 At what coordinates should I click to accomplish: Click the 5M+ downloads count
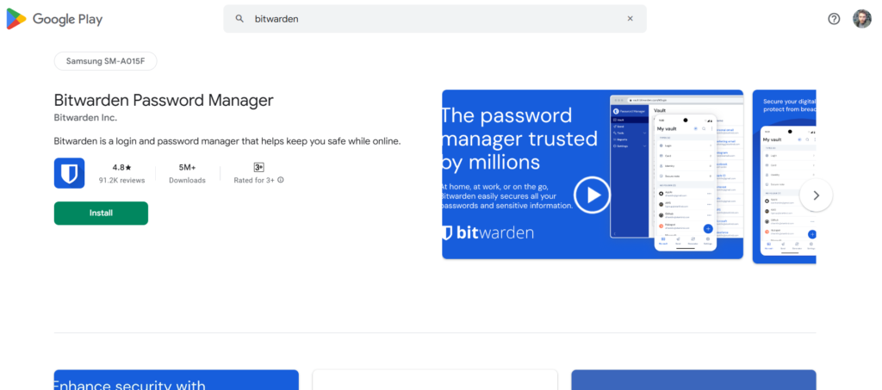point(187,168)
